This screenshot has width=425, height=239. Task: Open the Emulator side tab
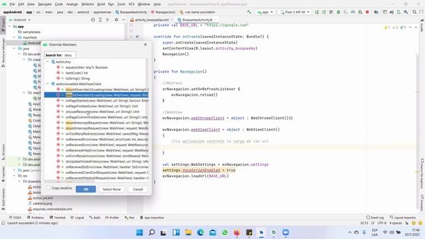[422, 203]
